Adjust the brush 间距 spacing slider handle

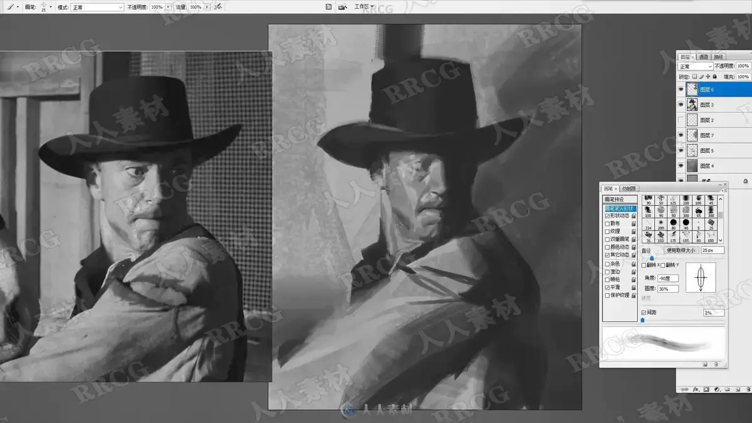click(643, 320)
